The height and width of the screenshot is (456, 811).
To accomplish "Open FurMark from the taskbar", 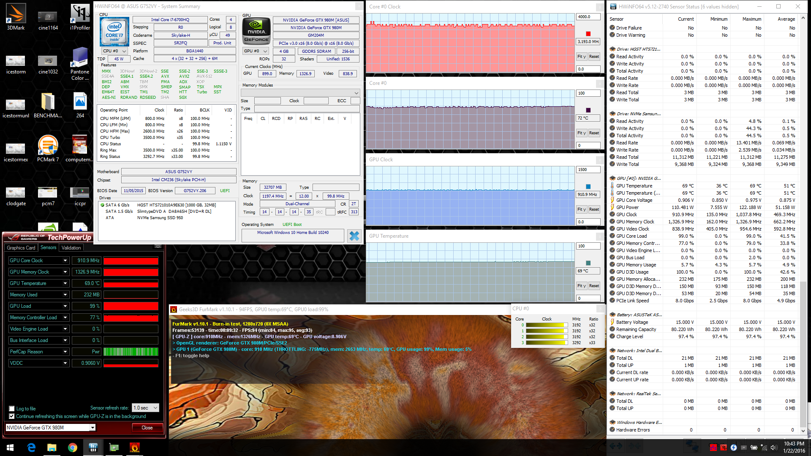I will point(134,448).
